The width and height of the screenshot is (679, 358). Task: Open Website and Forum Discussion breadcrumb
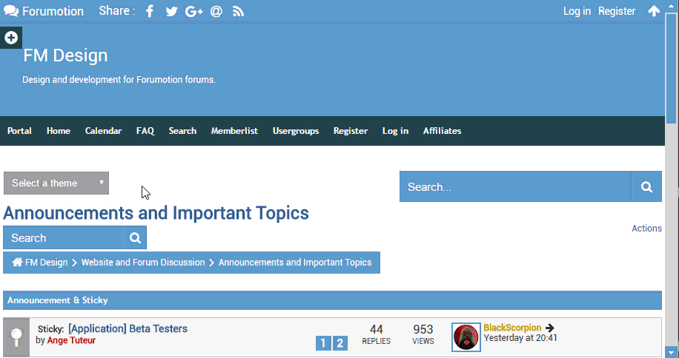(143, 262)
